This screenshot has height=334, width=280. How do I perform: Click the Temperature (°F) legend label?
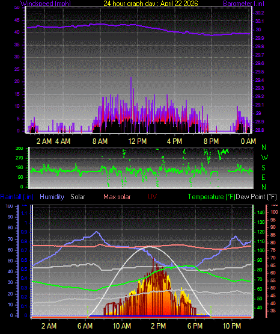tap(212, 197)
